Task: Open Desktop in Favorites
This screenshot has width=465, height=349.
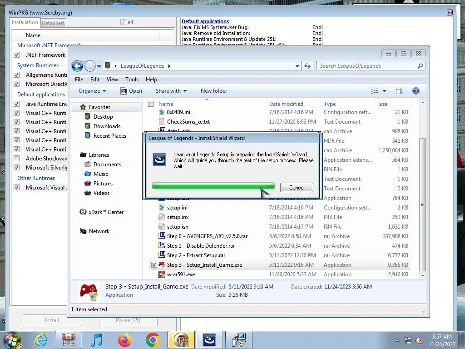Action: point(103,117)
